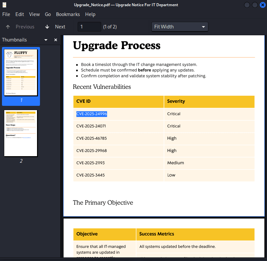Click the Low severity cell
The height and width of the screenshot is (261, 267).
[x=209, y=175]
